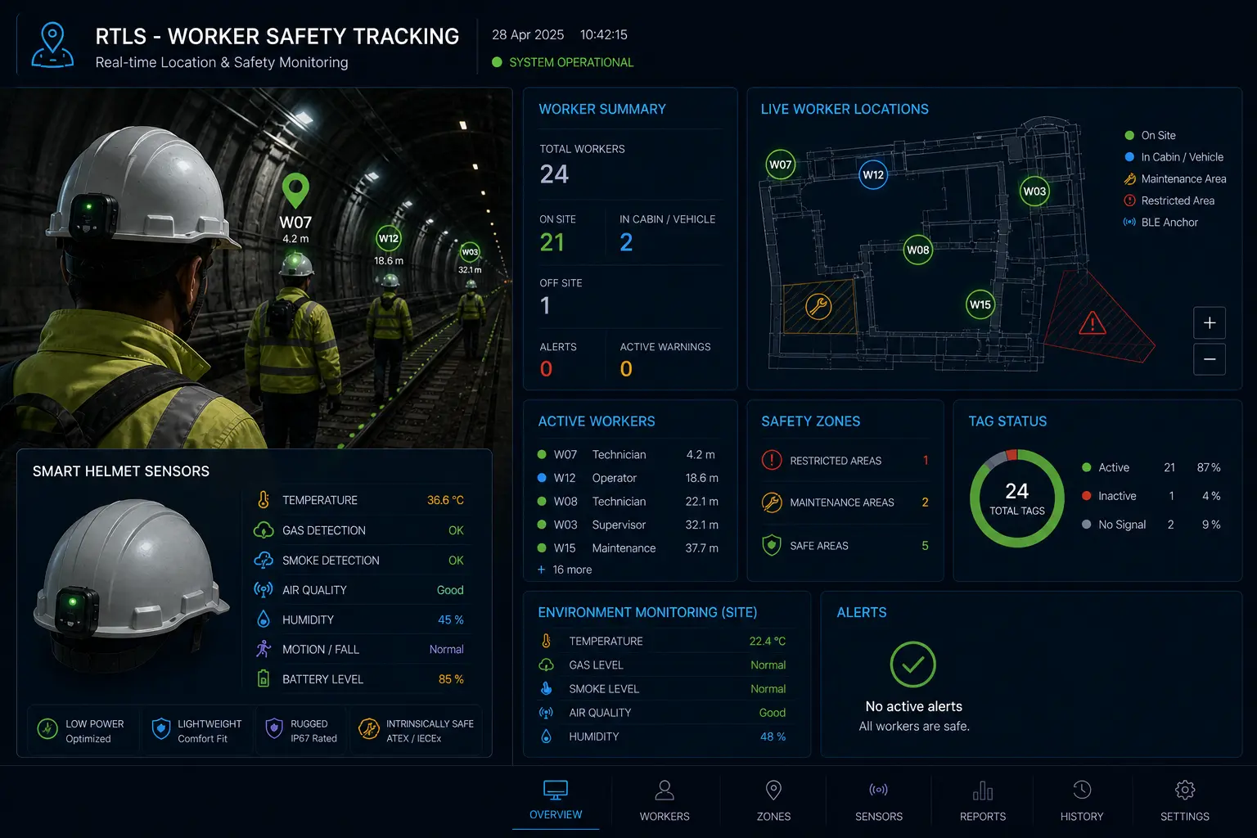This screenshot has width=1257, height=838.
Task: Click the Maintenance Areas wrench icon
Action: point(772,502)
